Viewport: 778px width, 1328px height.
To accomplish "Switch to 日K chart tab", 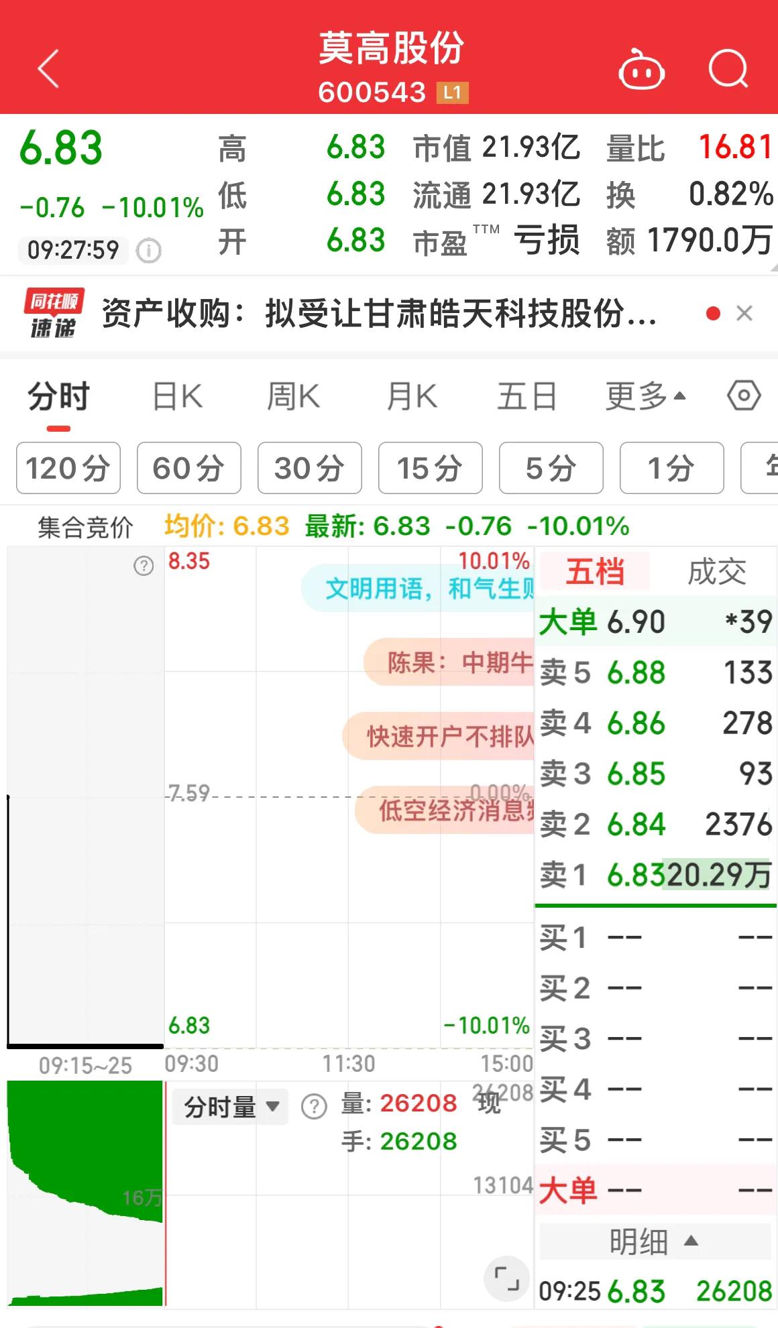I will 177,396.
